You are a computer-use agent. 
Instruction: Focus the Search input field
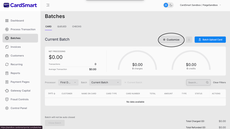pos(198,82)
